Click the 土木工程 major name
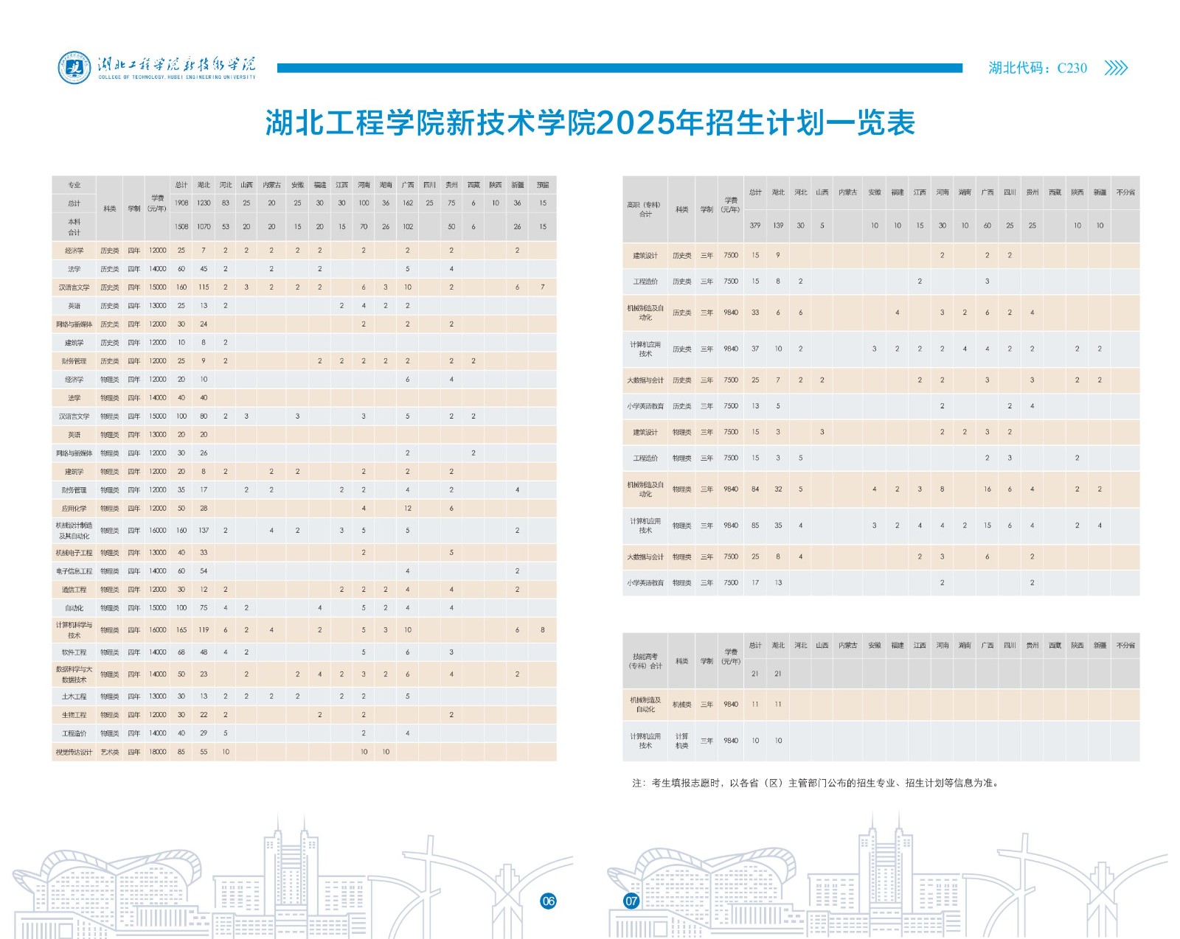The image size is (1180, 939). [x=74, y=697]
